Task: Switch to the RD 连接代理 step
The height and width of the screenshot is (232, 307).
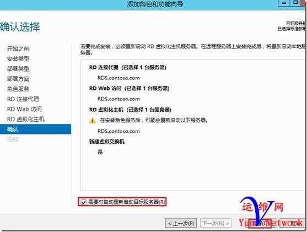Action: tap(23, 99)
